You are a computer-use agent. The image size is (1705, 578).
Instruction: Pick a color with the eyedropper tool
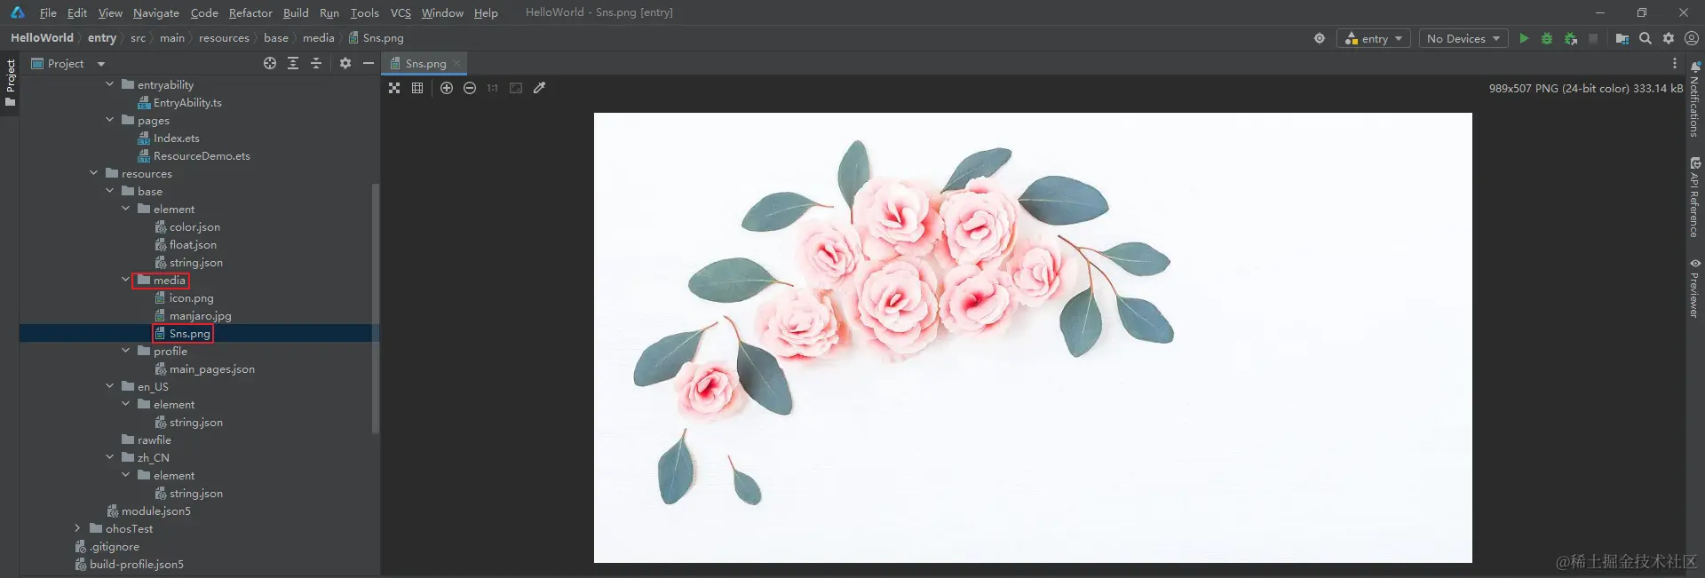coord(539,88)
